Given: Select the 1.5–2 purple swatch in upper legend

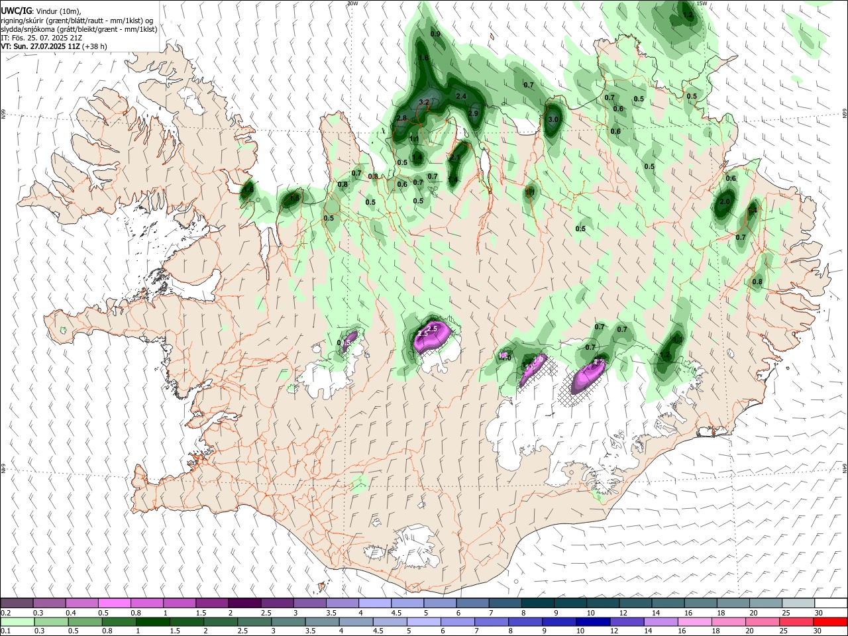Looking at the screenshot, I should point(212,603).
